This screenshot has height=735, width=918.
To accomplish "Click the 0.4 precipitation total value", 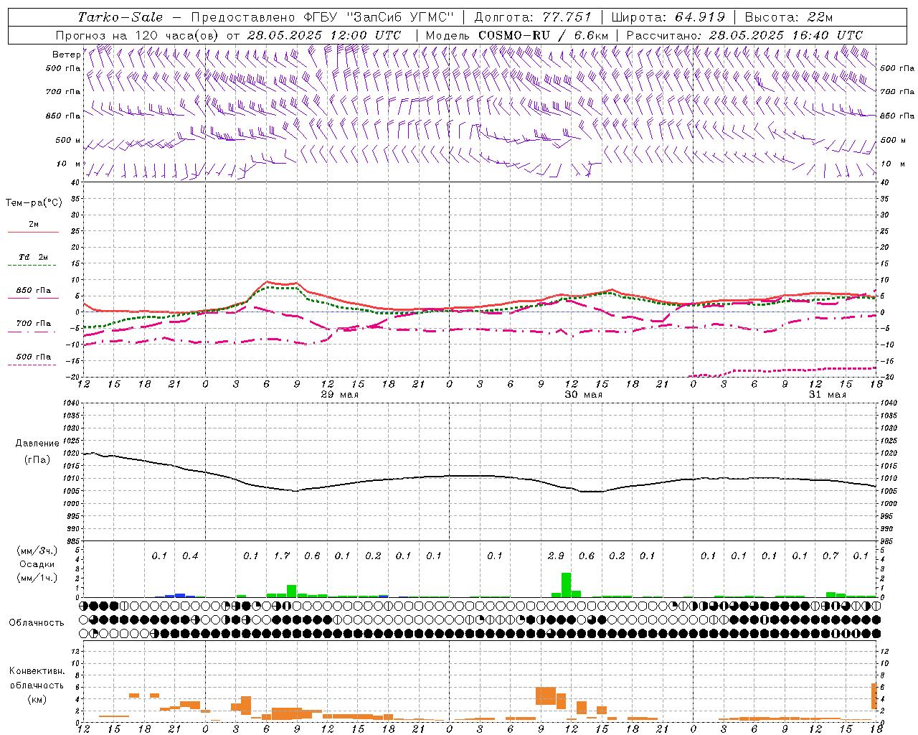I will coord(190,556).
